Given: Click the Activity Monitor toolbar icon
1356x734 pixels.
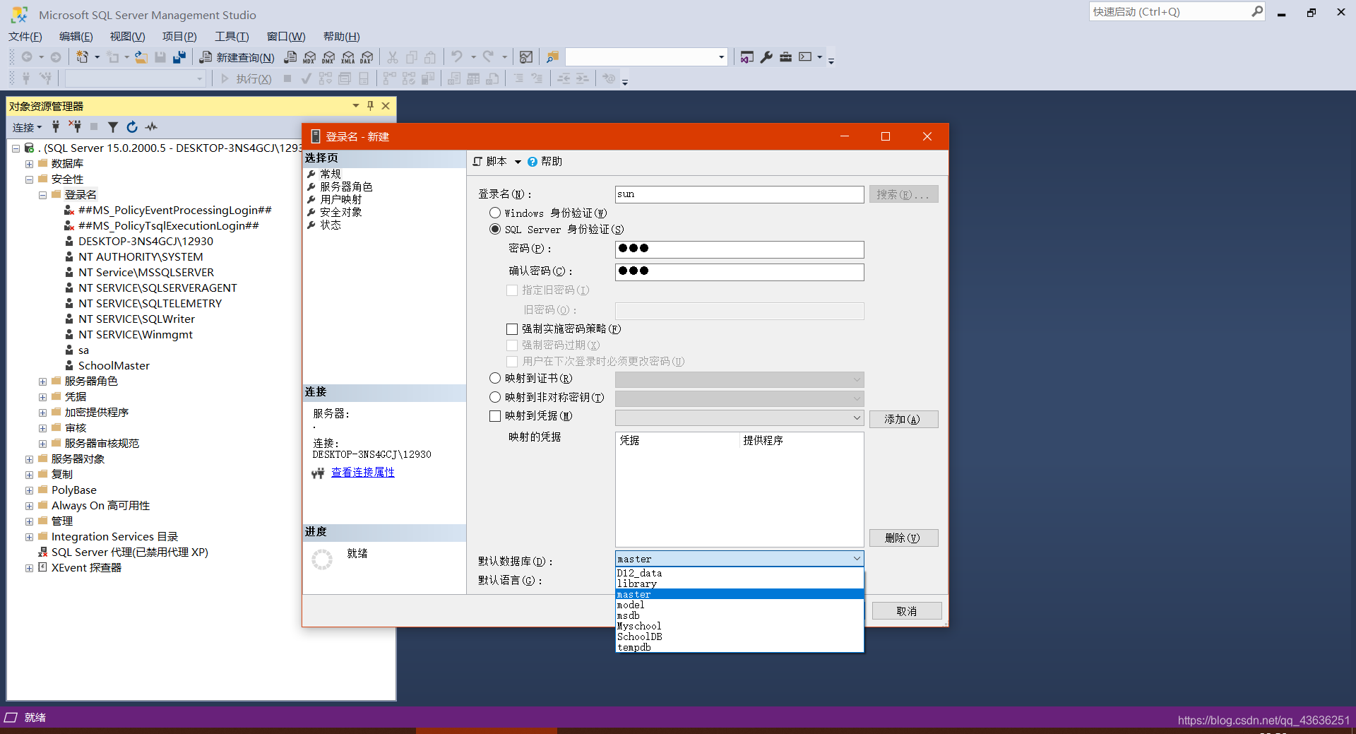Looking at the screenshot, I should pyautogui.click(x=526, y=57).
